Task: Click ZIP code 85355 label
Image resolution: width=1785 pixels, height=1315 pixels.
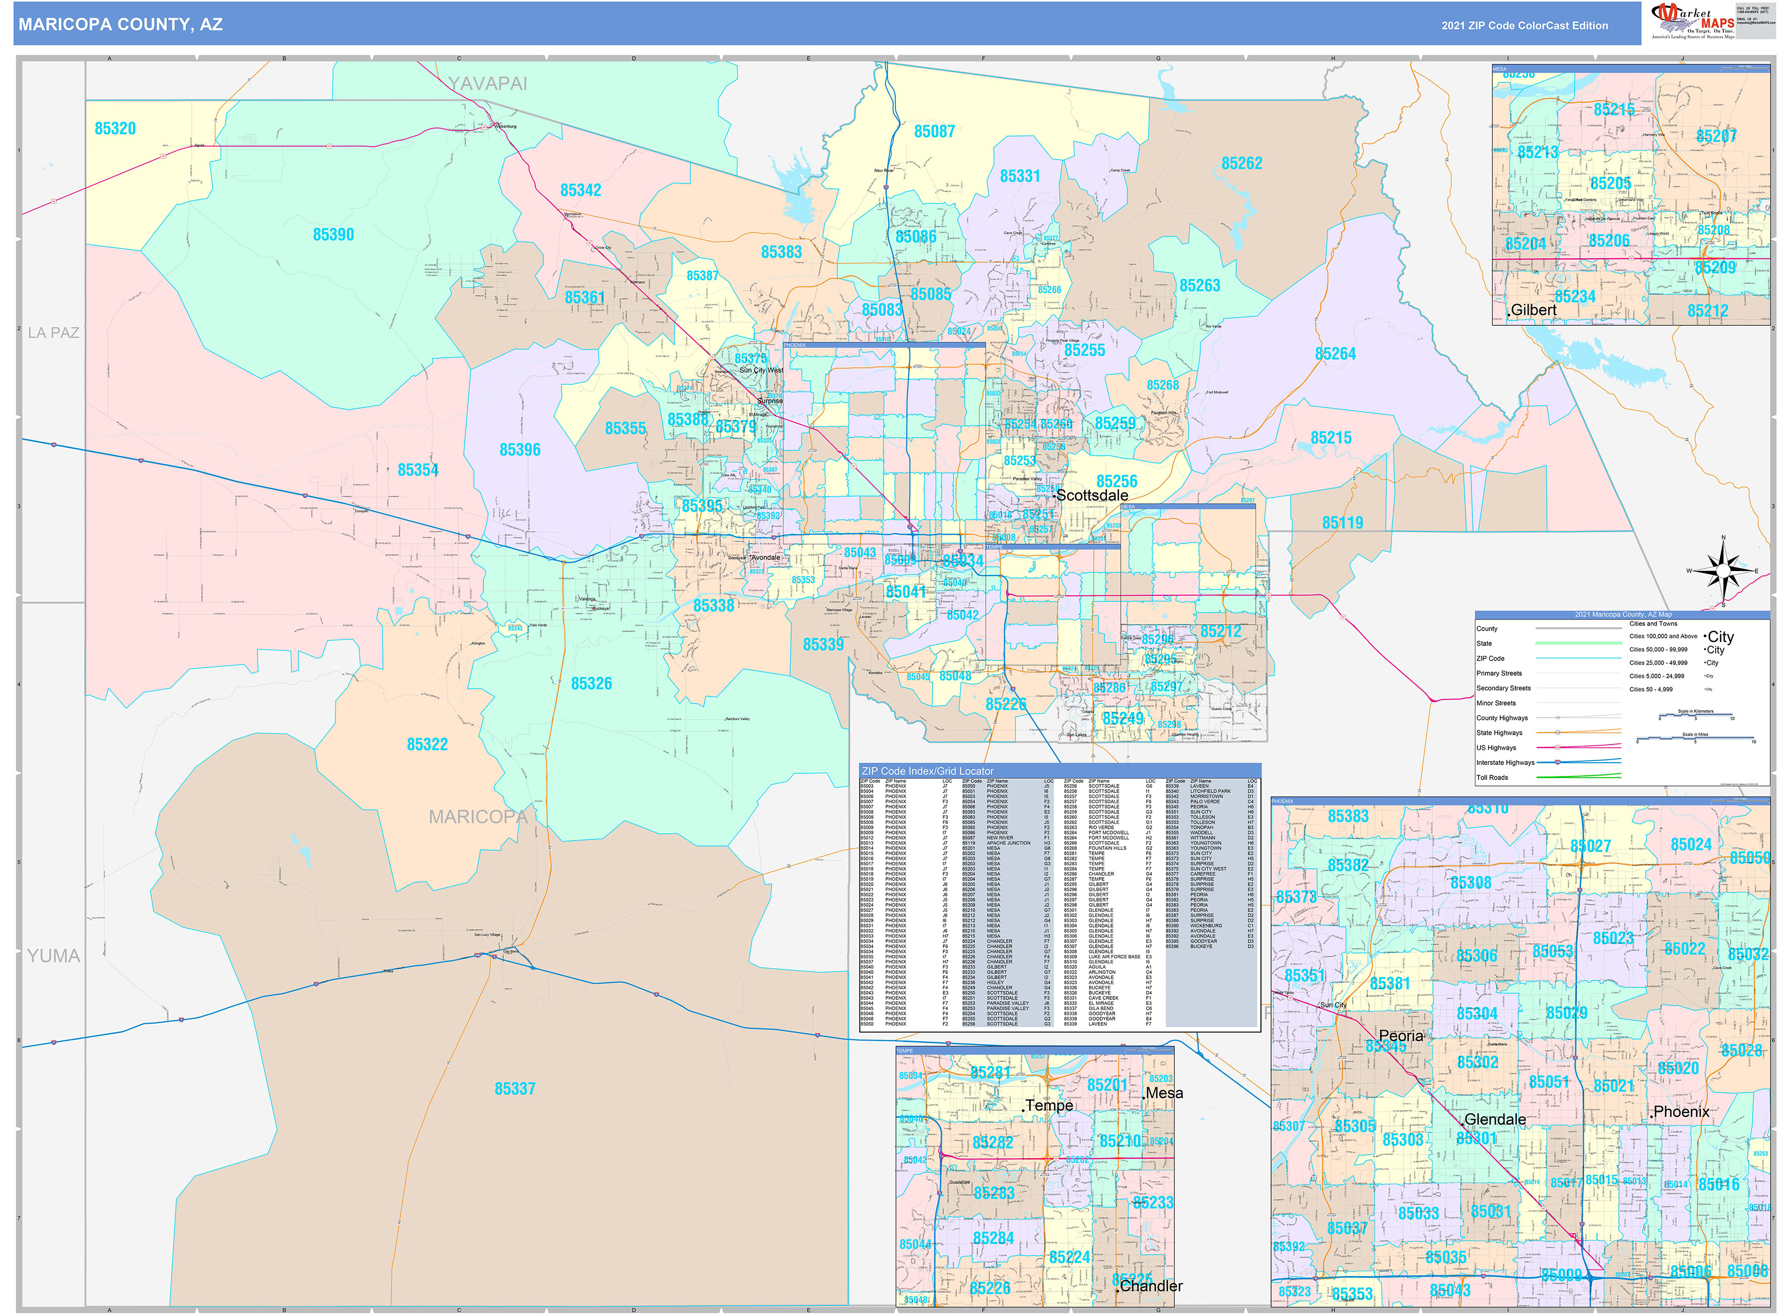Action: click(x=625, y=429)
